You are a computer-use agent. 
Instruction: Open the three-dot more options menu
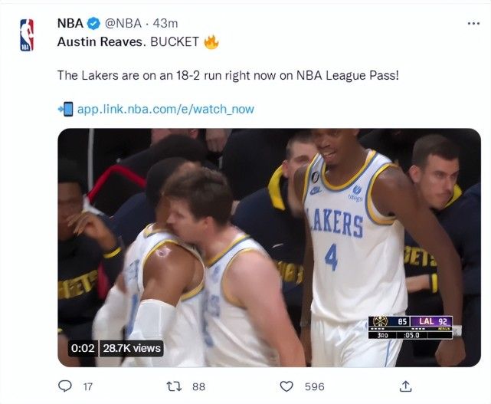tap(473, 24)
